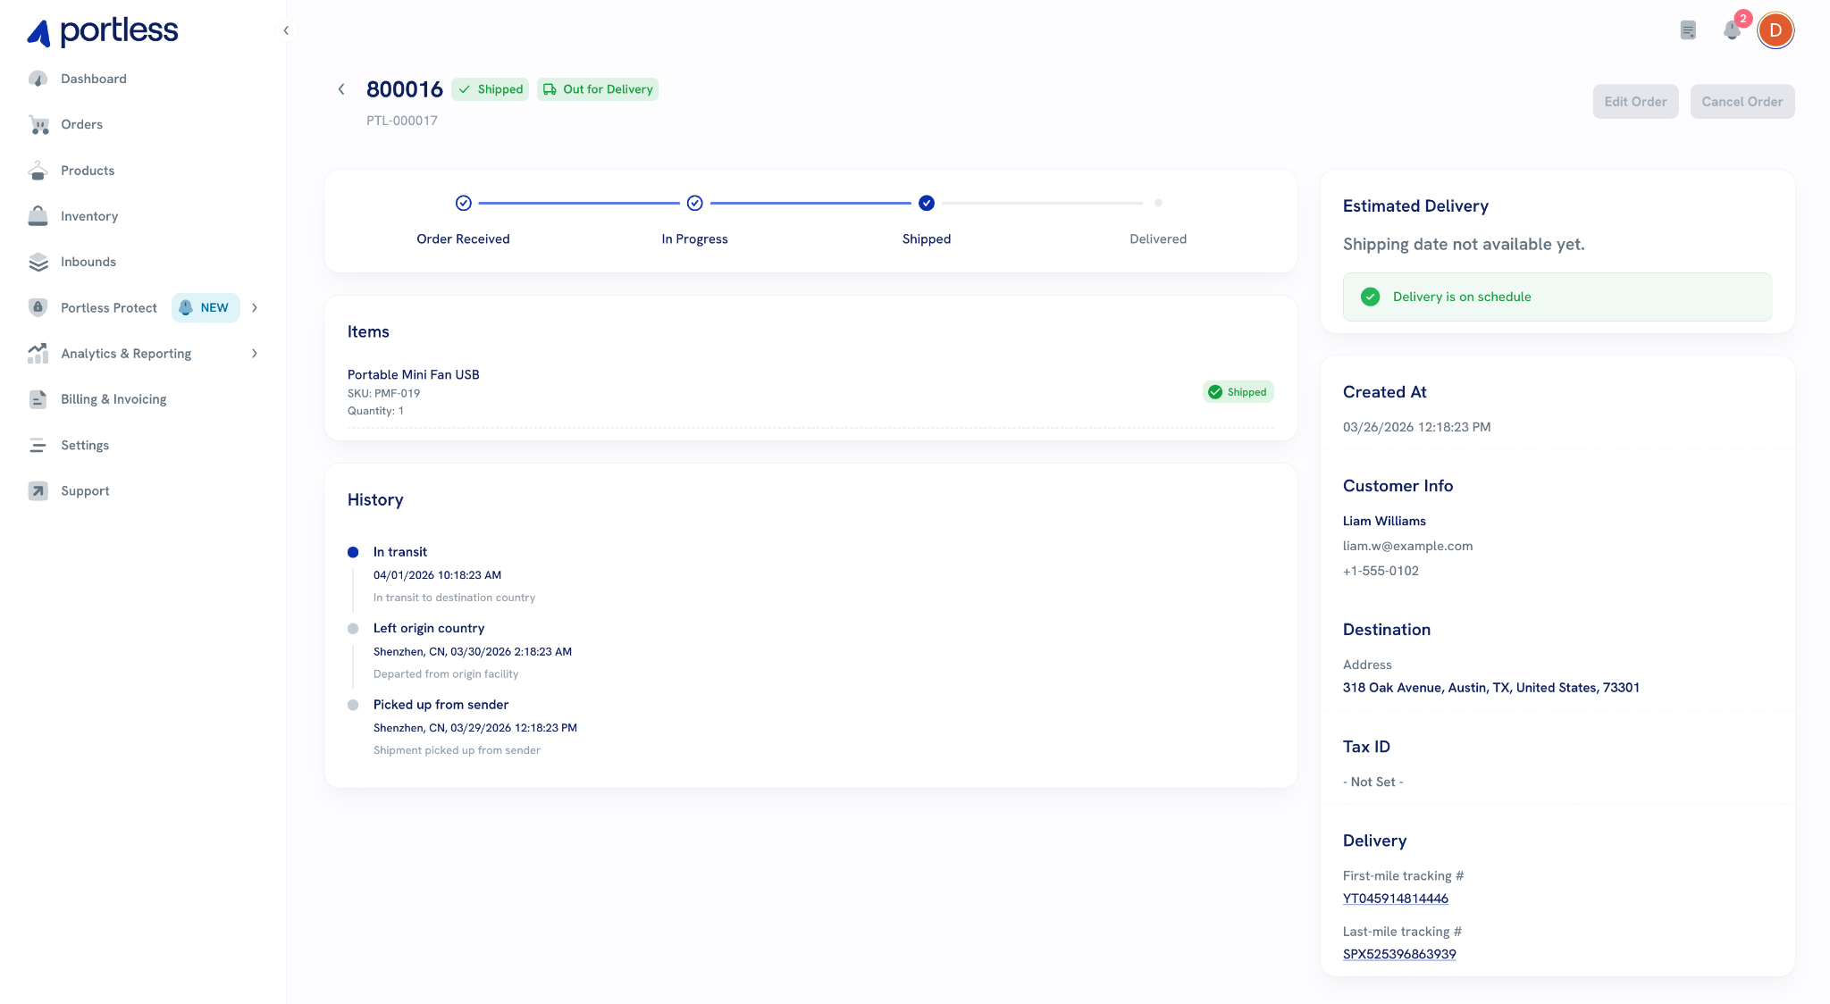Image resolution: width=1830 pixels, height=1004 pixels.
Task: Click phone number +1-555-0102
Action: tap(1381, 571)
